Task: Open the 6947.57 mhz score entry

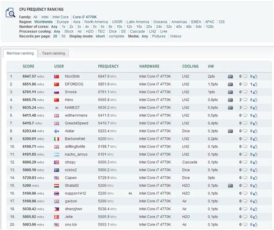Action: [x=33, y=77]
